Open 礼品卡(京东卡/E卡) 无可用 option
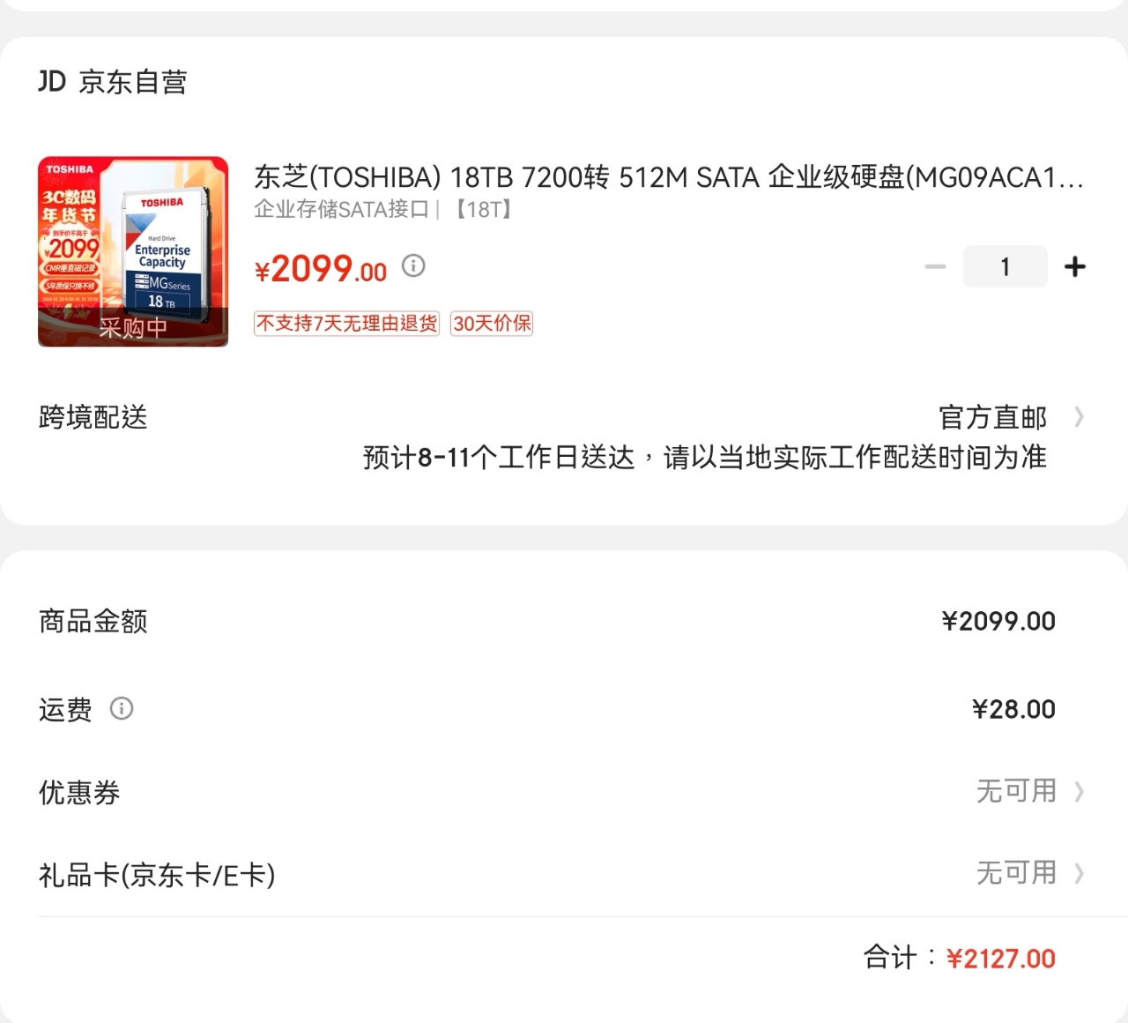The height and width of the screenshot is (1023, 1128). coord(1016,873)
